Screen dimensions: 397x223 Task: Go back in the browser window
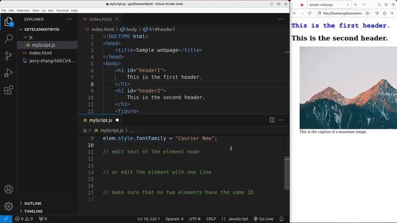tap(295, 14)
